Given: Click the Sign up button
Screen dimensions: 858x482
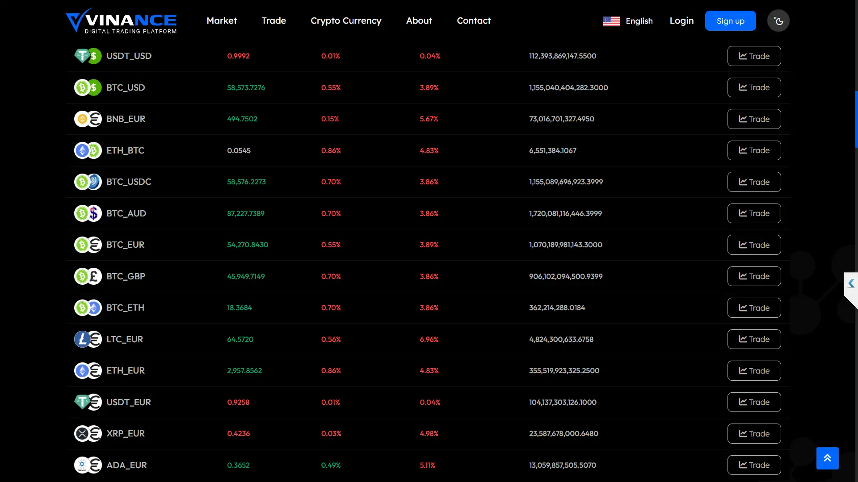Looking at the screenshot, I should pos(730,21).
